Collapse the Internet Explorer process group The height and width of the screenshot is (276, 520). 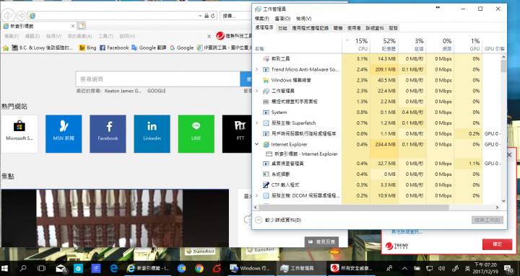click(257, 144)
